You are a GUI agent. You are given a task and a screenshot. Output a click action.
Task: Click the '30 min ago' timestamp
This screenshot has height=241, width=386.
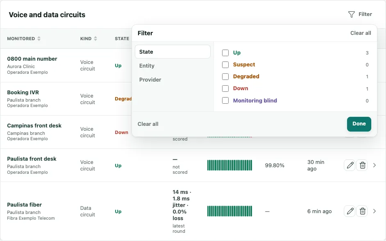pos(316,166)
